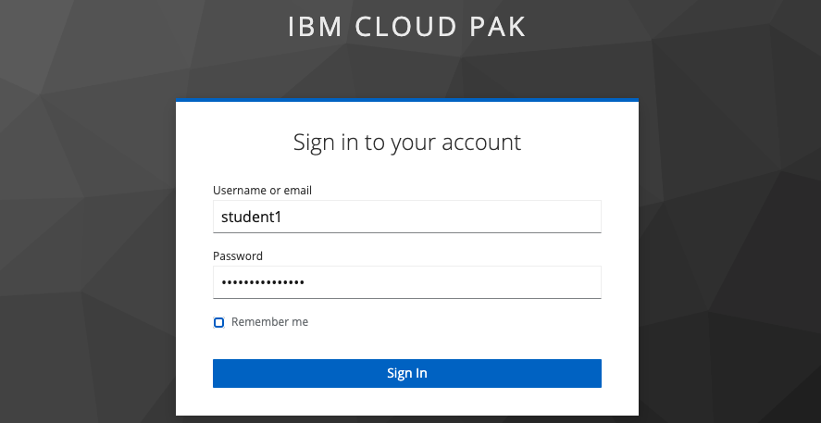
Task: Tick the Remember me checkbox
Action: click(218, 322)
